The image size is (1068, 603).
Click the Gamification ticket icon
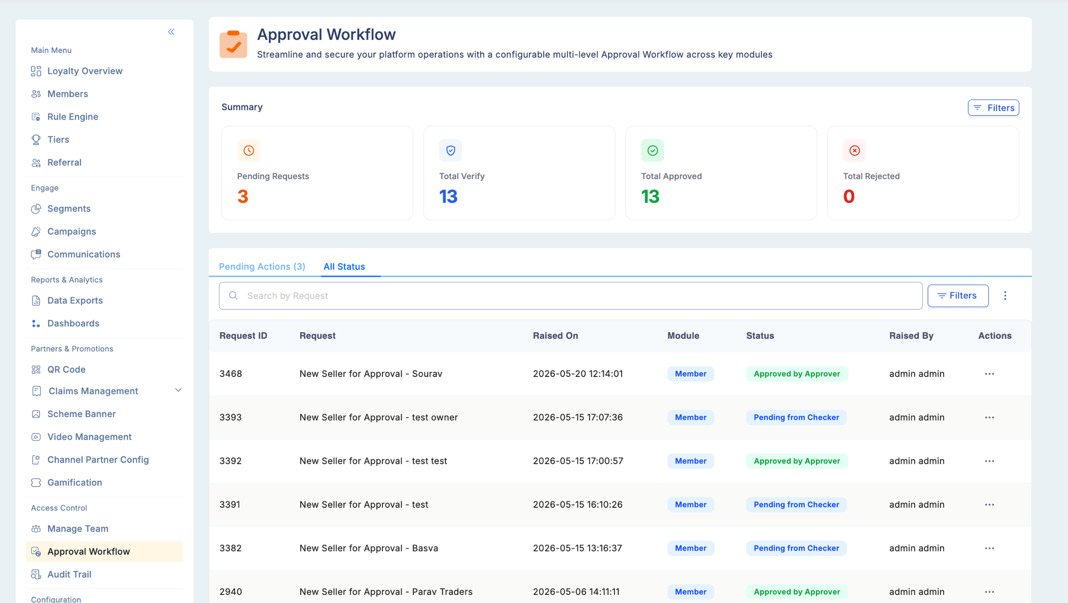[x=36, y=483]
